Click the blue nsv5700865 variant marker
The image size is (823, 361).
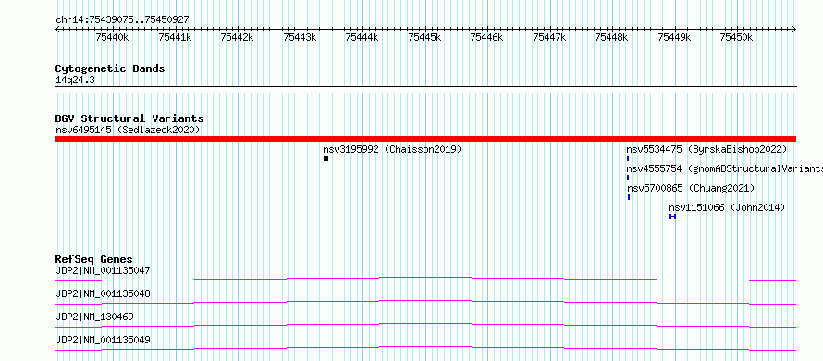click(629, 197)
